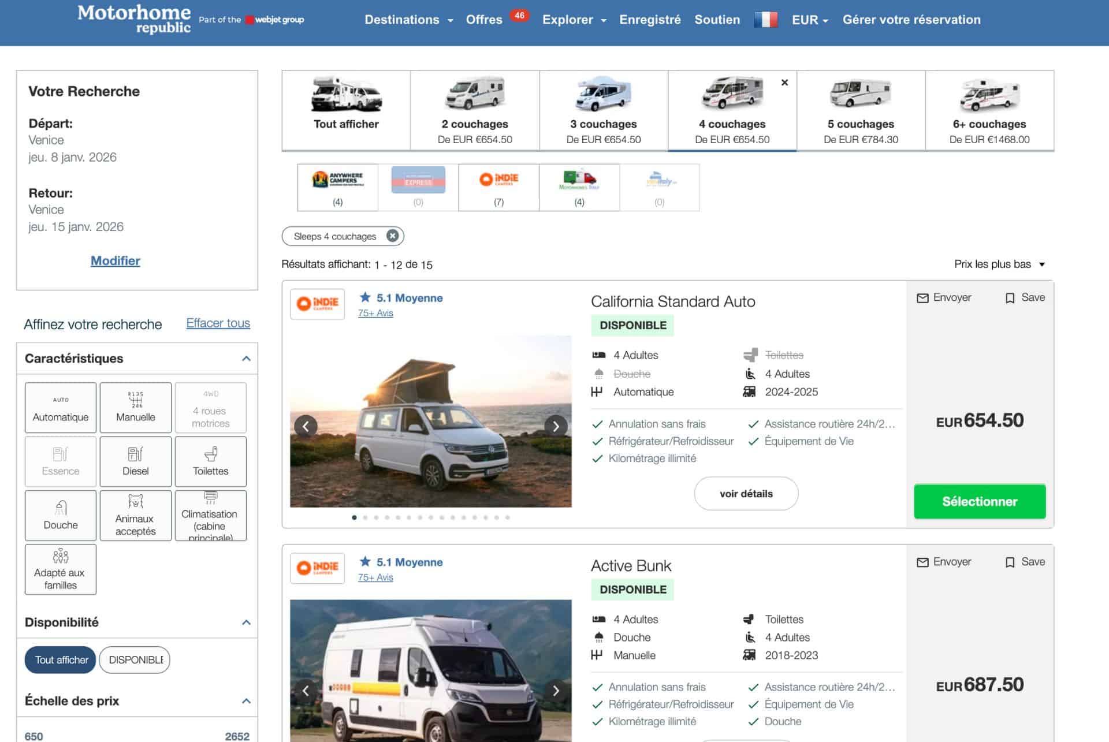The height and width of the screenshot is (742, 1109).
Task: Open the Destinations menu
Action: point(408,20)
